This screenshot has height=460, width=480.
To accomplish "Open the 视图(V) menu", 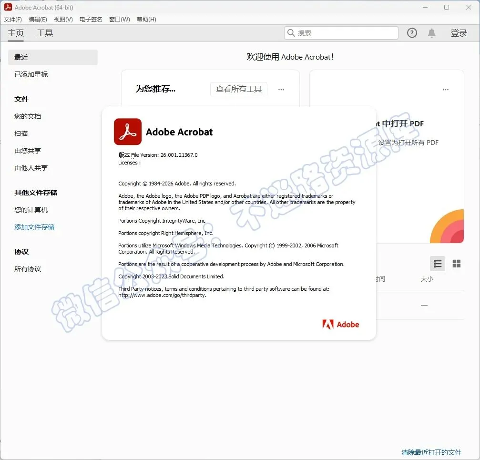I will coord(63,19).
